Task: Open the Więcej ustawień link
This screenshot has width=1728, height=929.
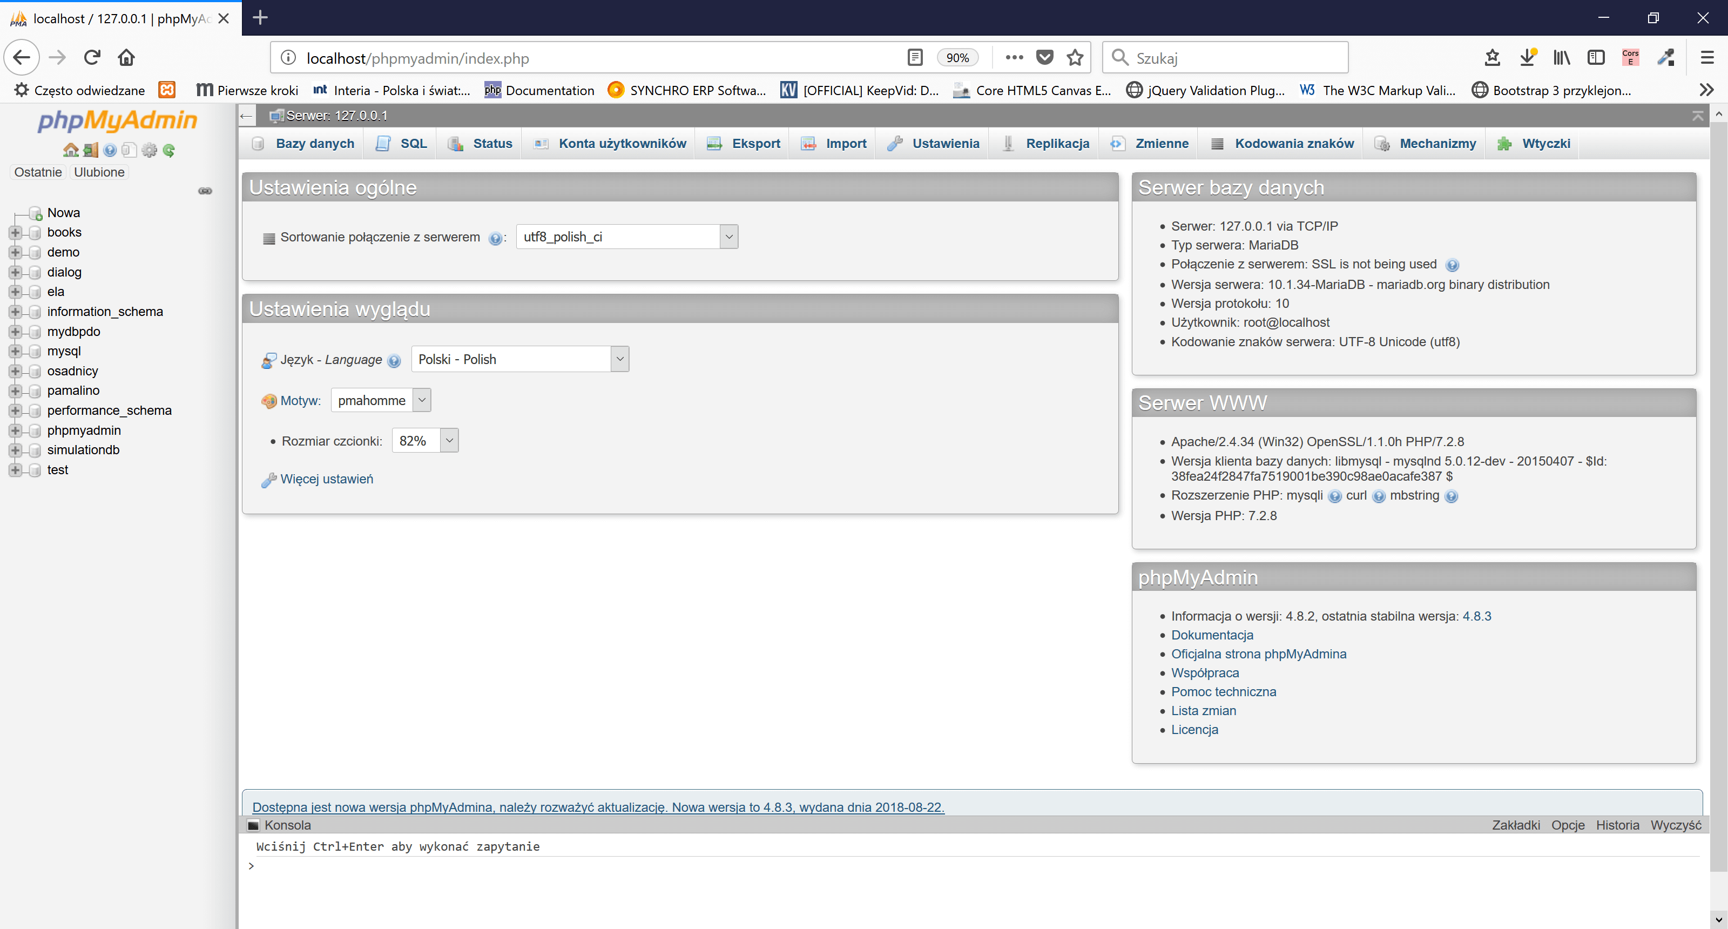Action: pos(327,479)
